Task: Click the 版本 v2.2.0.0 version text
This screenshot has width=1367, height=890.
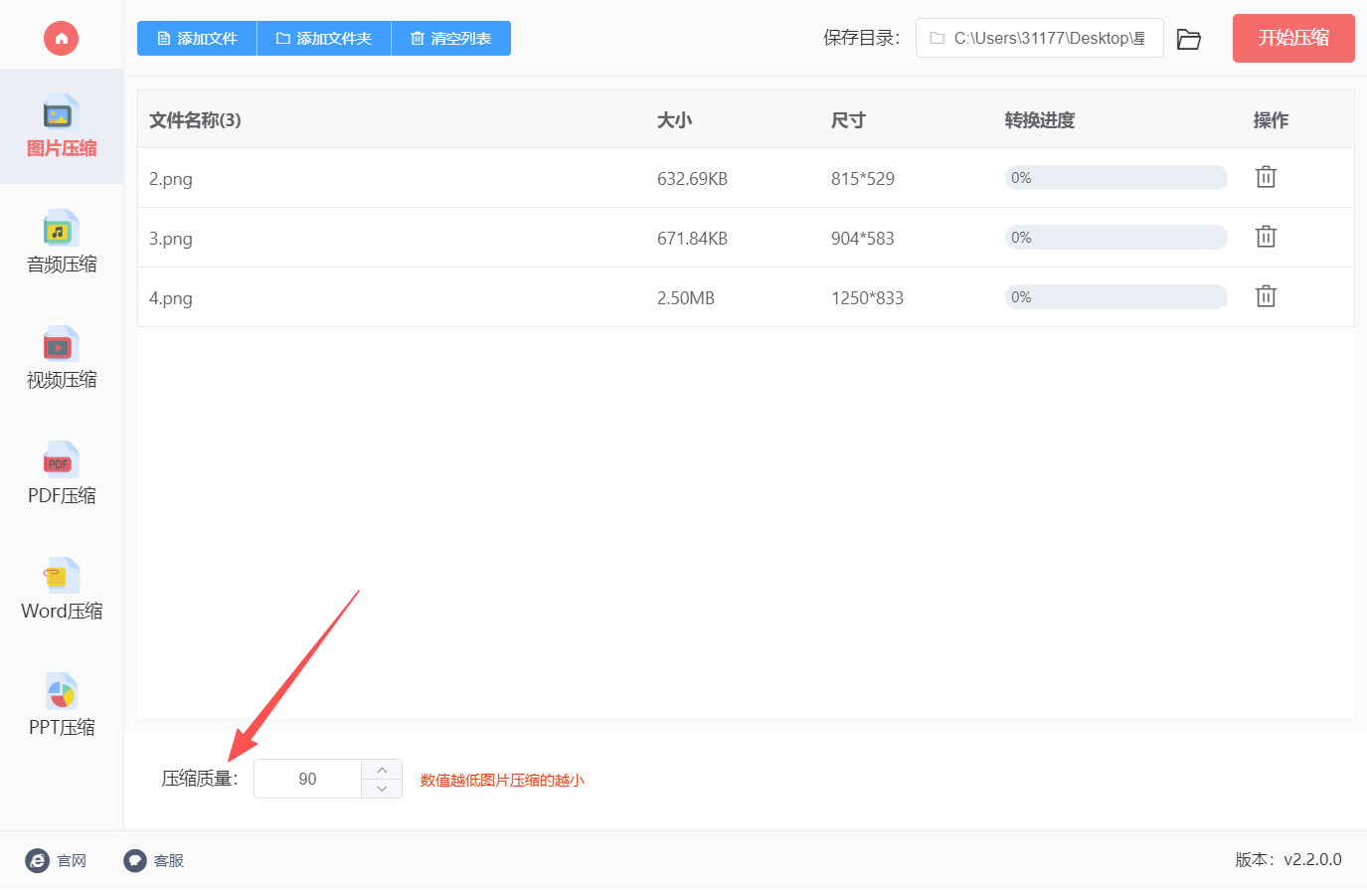Action: coord(1288,860)
